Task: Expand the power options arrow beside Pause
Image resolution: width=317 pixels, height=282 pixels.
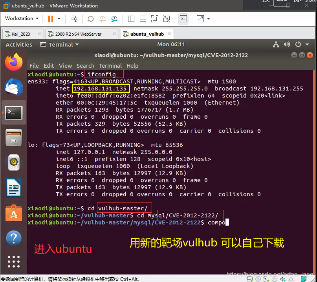Action: [59, 19]
